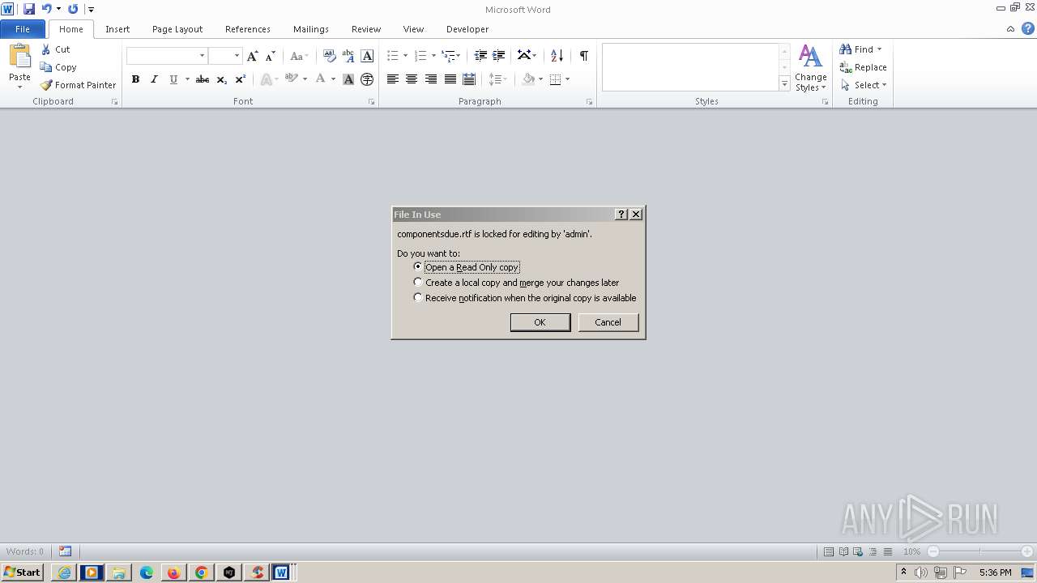Open Internet Explorer from the taskbar
The width and height of the screenshot is (1037, 583).
click(x=64, y=572)
